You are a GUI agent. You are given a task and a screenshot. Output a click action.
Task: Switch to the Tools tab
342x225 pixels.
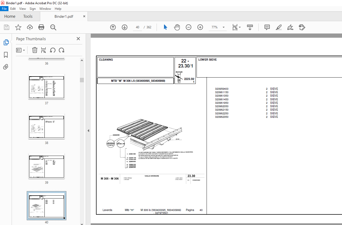pyautogui.click(x=28, y=16)
